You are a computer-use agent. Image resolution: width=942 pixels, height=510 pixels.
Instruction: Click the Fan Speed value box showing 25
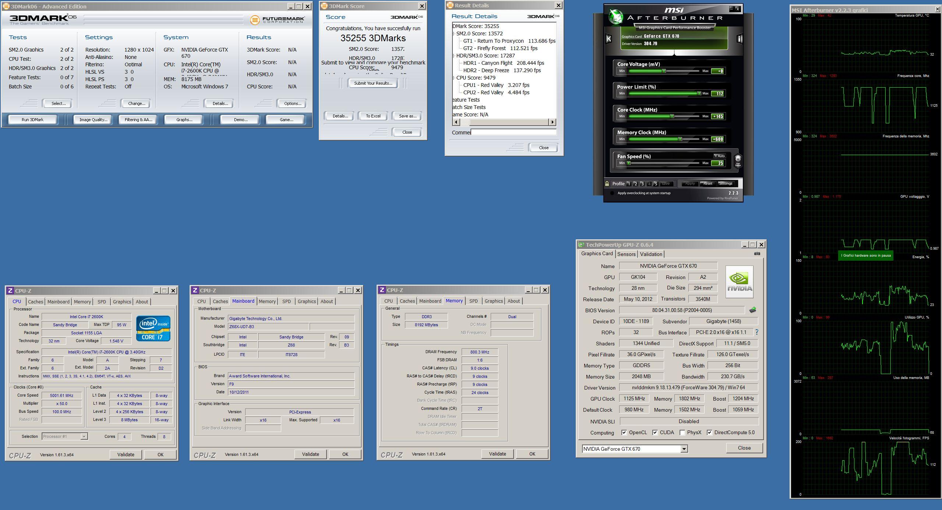point(718,163)
